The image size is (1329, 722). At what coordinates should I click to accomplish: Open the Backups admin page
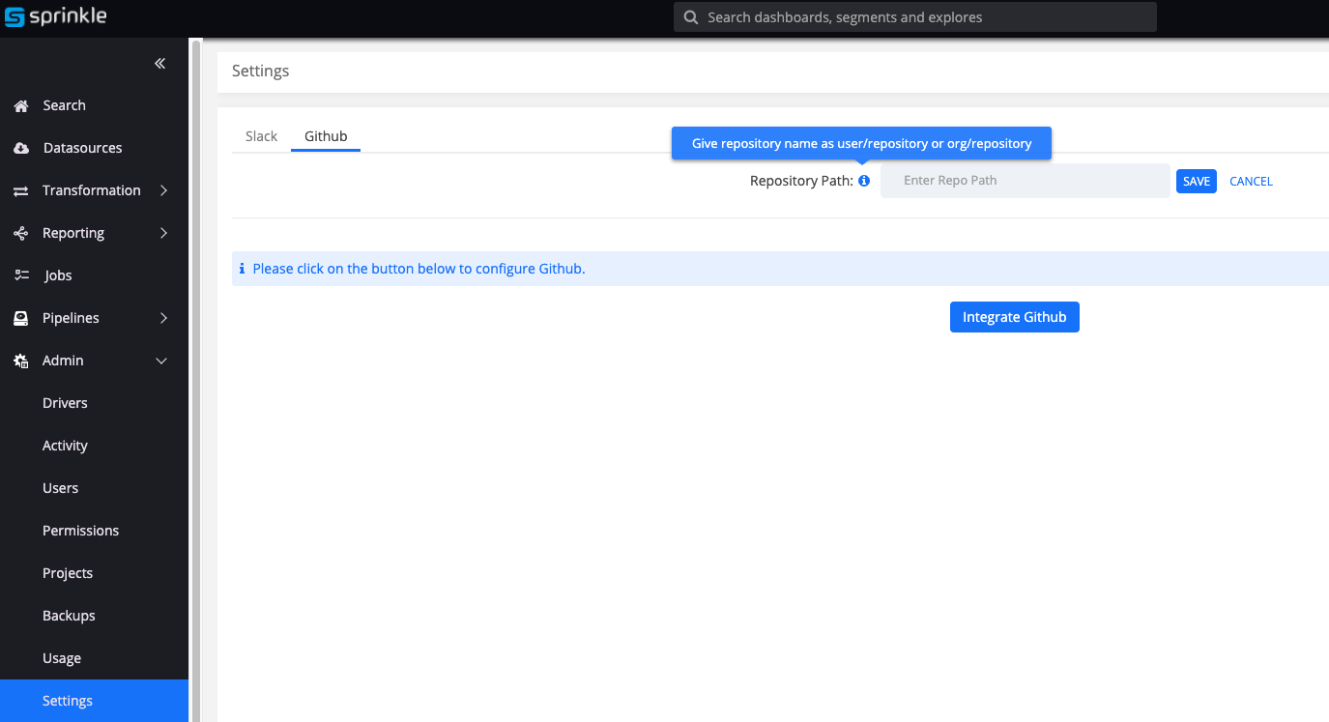point(69,616)
